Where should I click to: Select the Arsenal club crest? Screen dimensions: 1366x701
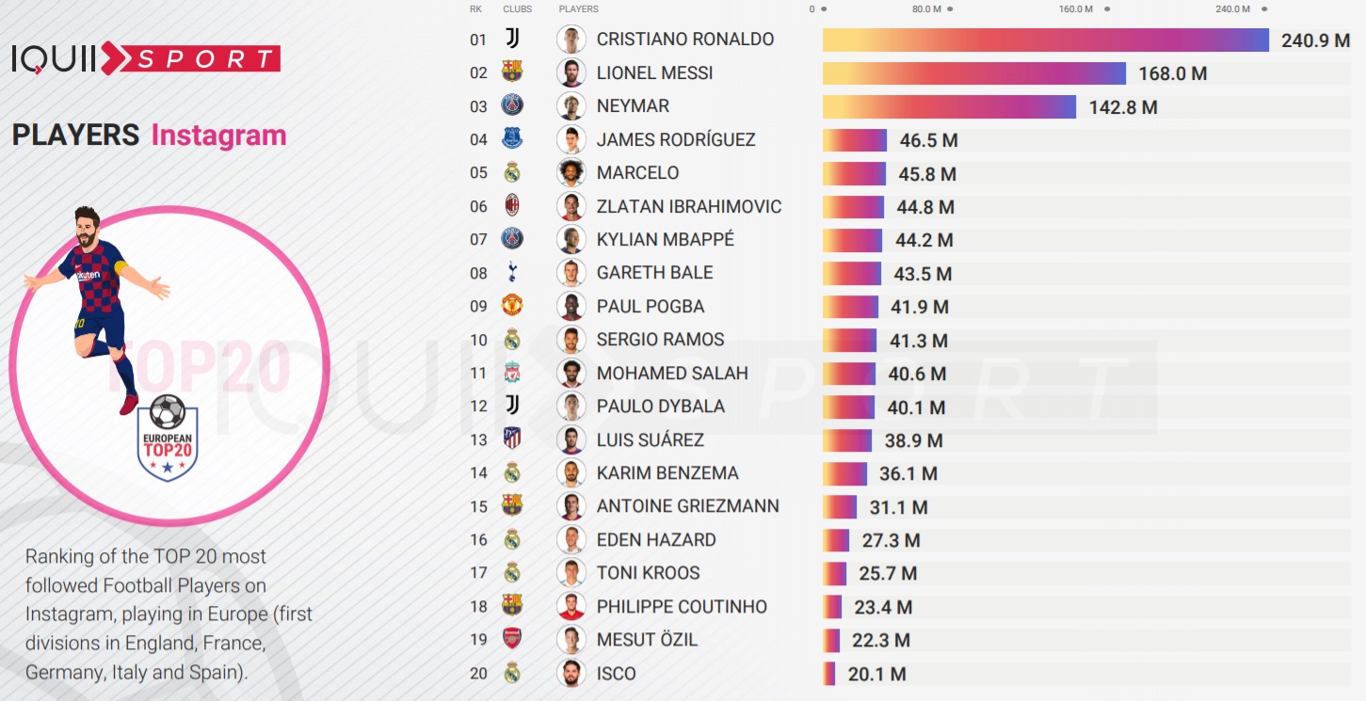tap(512, 639)
